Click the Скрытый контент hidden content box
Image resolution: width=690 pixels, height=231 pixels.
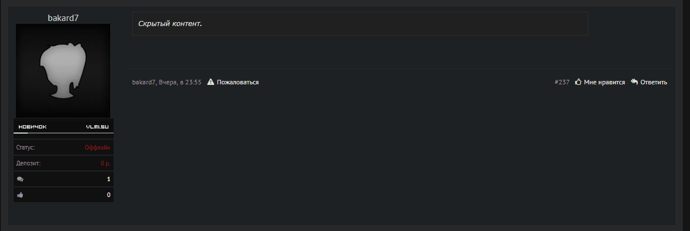coord(359,24)
